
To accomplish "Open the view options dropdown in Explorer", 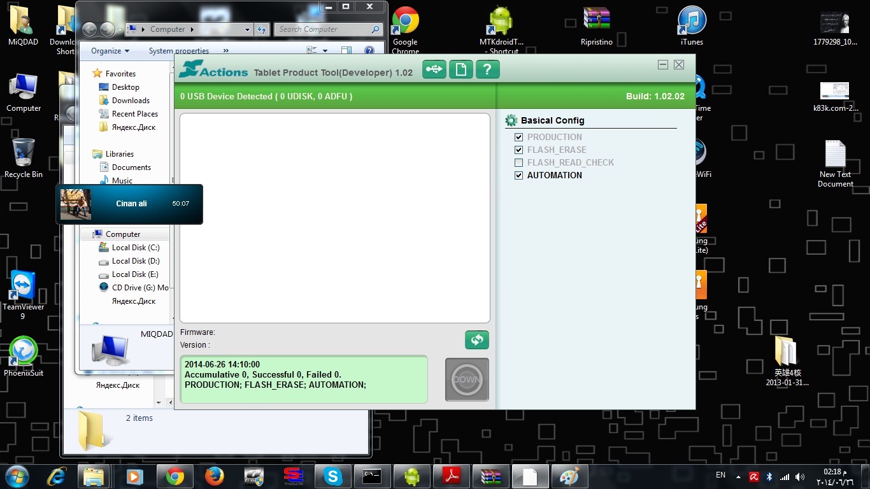I will 325,51.
